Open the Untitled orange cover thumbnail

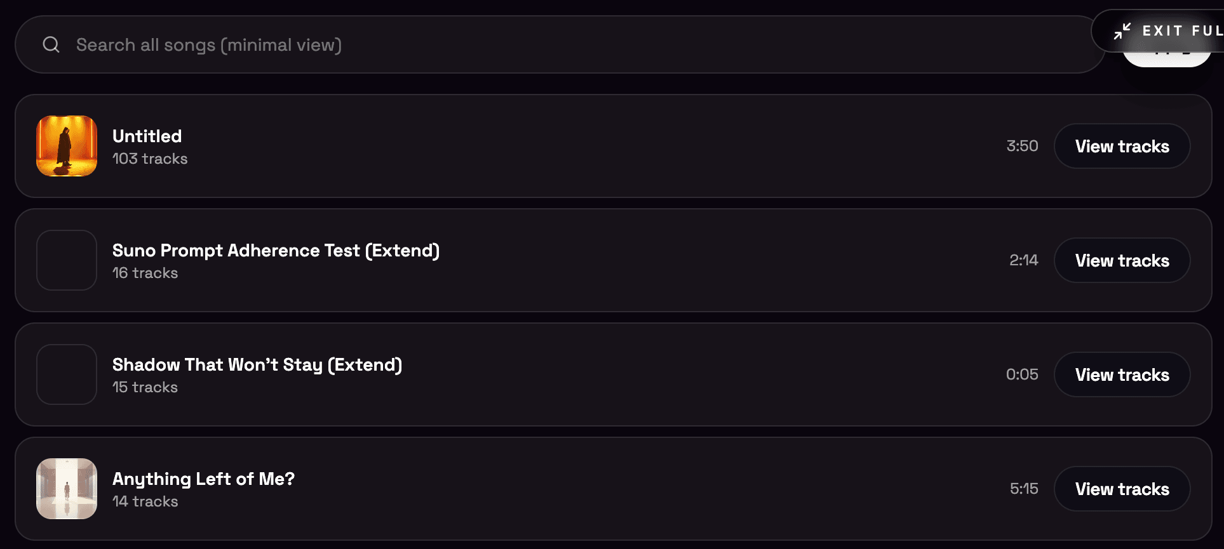[67, 146]
